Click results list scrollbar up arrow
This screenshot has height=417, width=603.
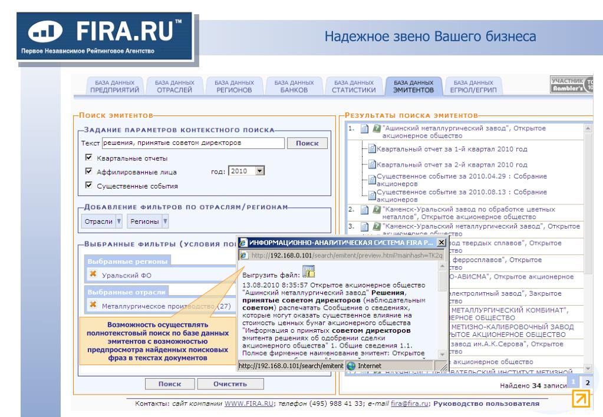588,128
